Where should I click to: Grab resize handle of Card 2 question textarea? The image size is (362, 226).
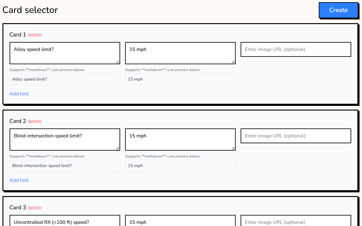pyautogui.click(x=118, y=148)
